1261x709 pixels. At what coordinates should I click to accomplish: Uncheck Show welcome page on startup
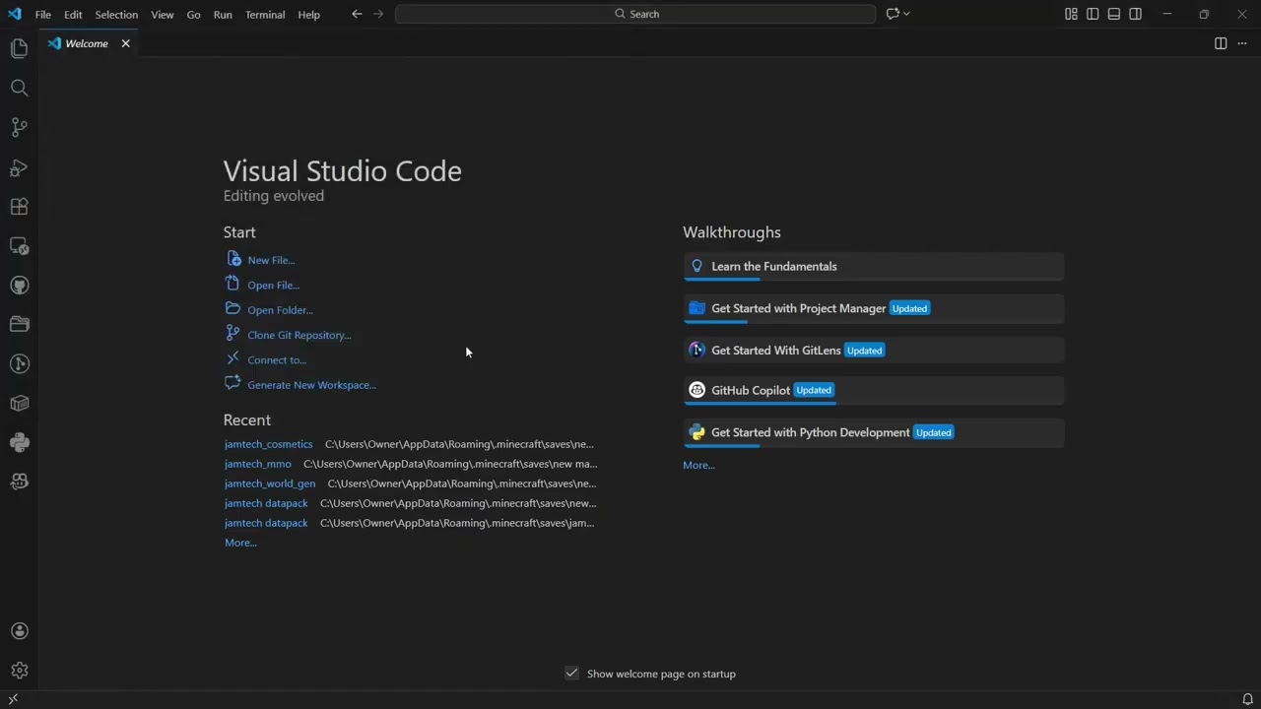(x=571, y=674)
